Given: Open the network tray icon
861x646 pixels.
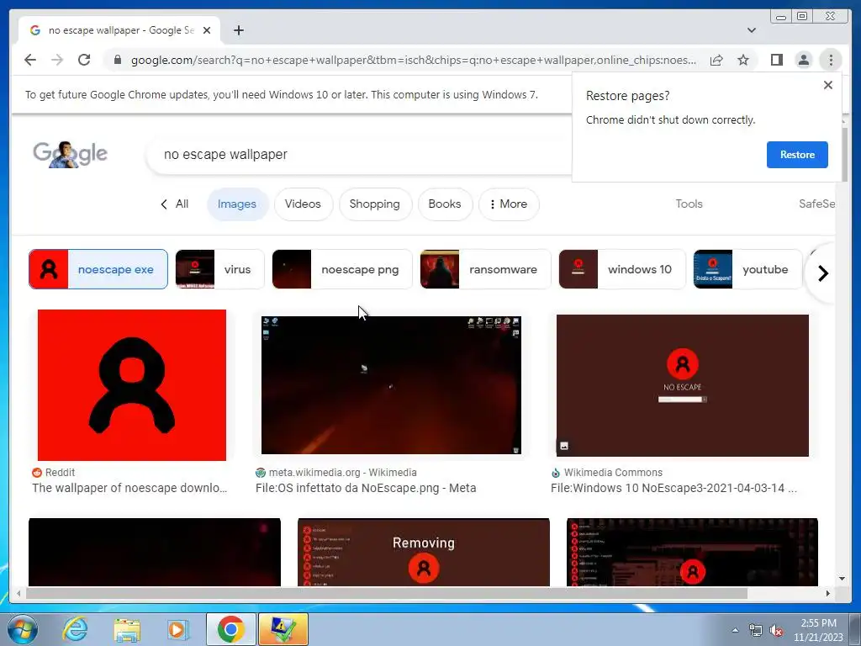Looking at the screenshot, I should [756, 630].
